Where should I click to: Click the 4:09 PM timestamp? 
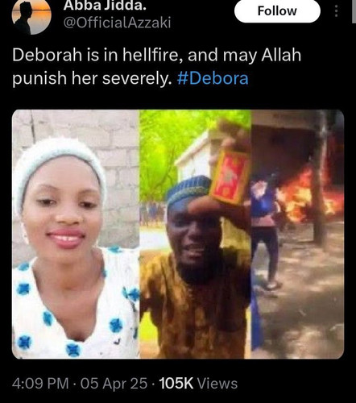(40, 383)
